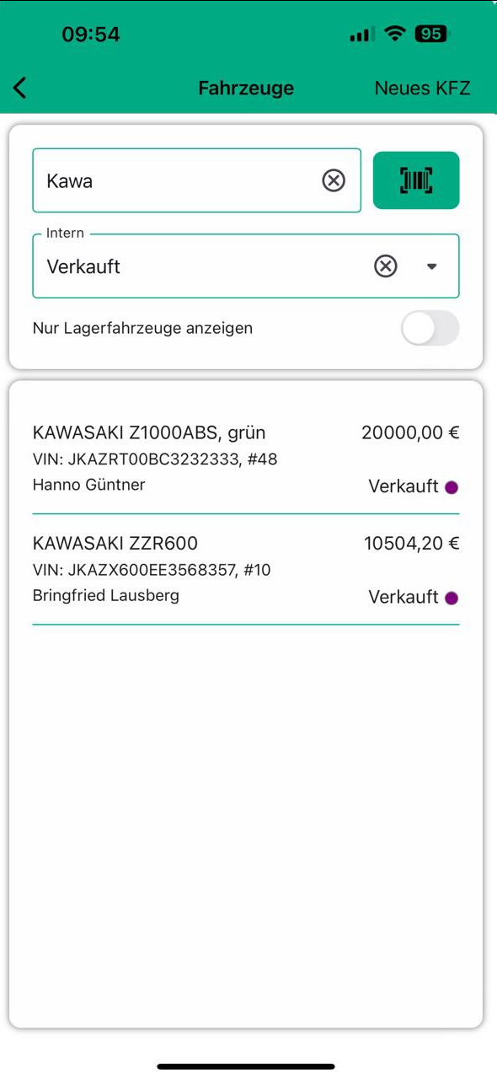Expand the Intern dropdown arrow
The image size is (497, 1079).
click(432, 266)
